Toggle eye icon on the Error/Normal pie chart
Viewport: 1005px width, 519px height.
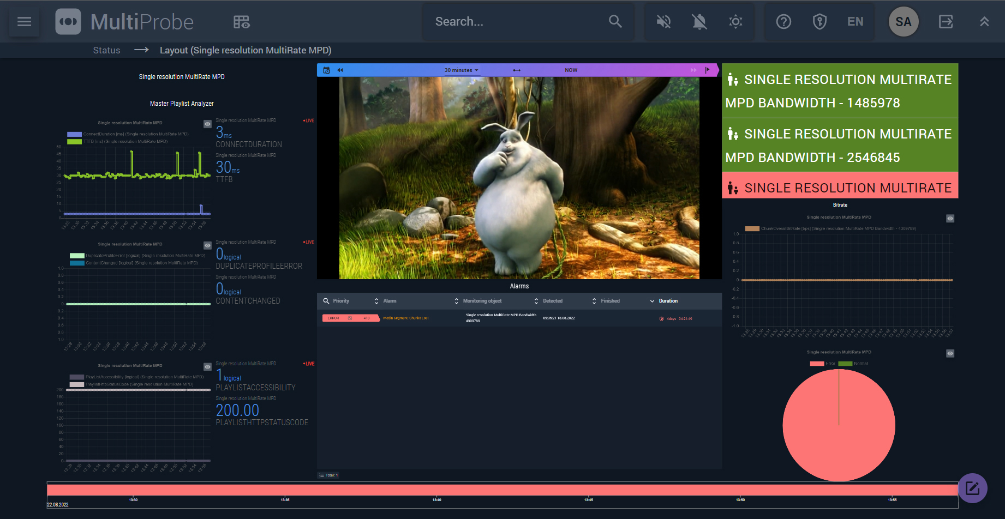(950, 354)
